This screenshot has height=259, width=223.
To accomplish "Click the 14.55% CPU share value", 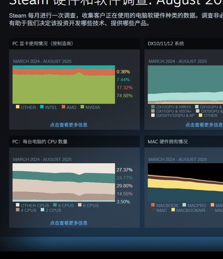I will [x=124, y=194].
